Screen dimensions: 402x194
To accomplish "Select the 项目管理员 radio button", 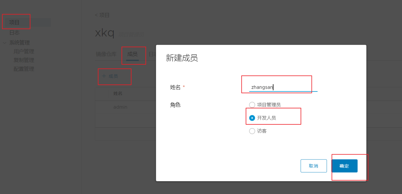I will pyautogui.click(x=252, y=105).
